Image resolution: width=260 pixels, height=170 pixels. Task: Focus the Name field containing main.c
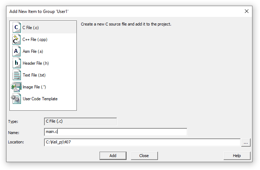115,132
